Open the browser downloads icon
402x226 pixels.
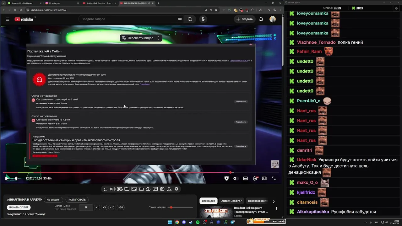pos(261,10)
